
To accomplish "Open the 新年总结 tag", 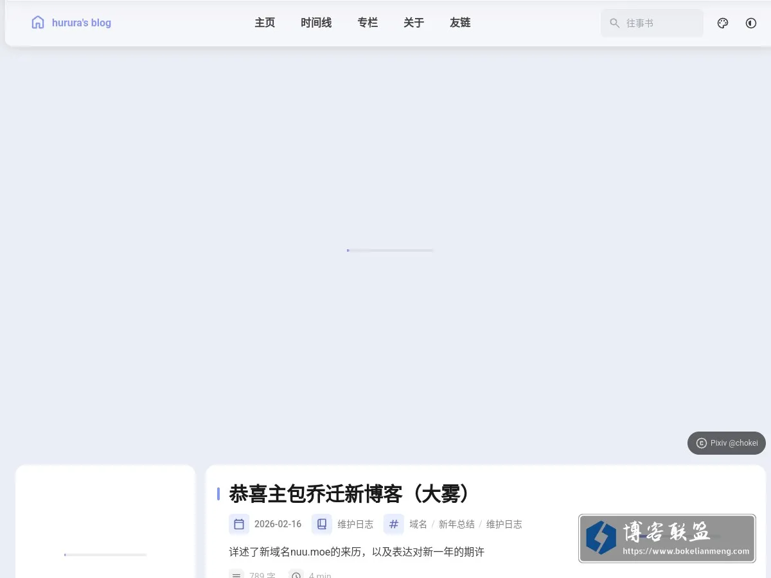I will (x=457, y=524).
